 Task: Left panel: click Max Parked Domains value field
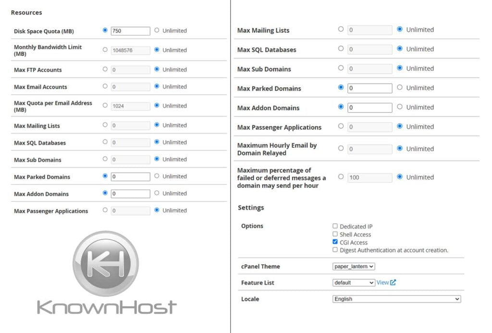pyautogui.click(x=131, y=177)
